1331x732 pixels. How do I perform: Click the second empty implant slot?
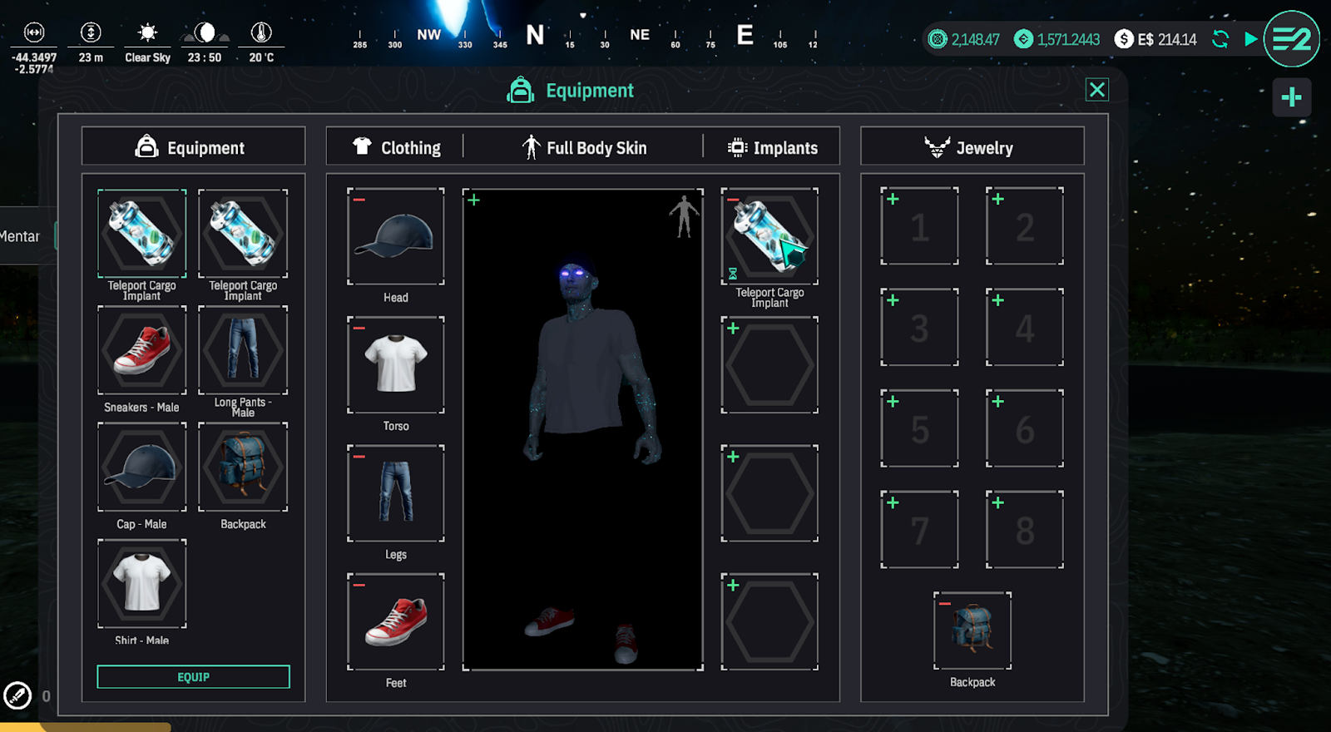pyautogui.click(x=769, y=493)
